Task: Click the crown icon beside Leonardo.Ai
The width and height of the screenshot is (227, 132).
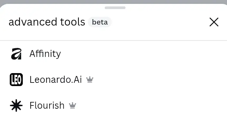Action: pos(90,80)
